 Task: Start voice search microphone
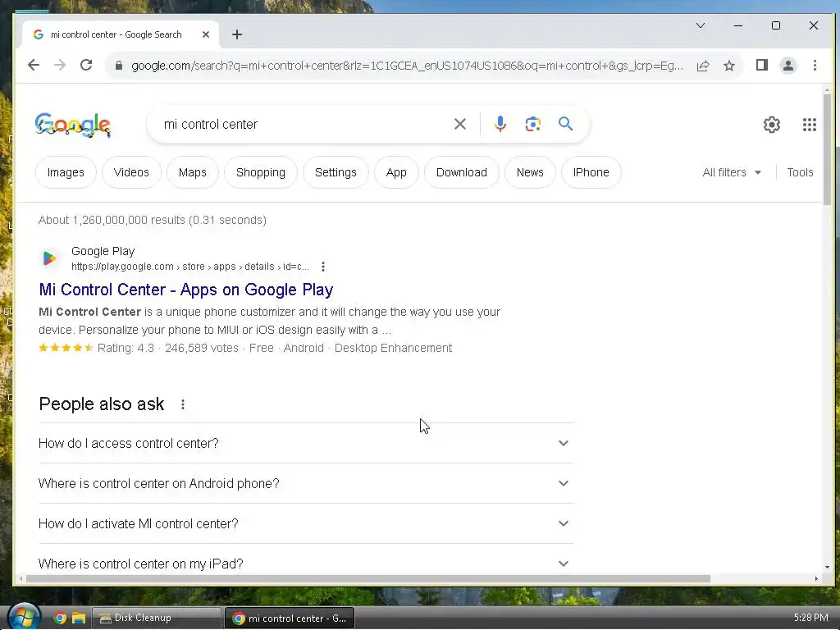[500, 125]
